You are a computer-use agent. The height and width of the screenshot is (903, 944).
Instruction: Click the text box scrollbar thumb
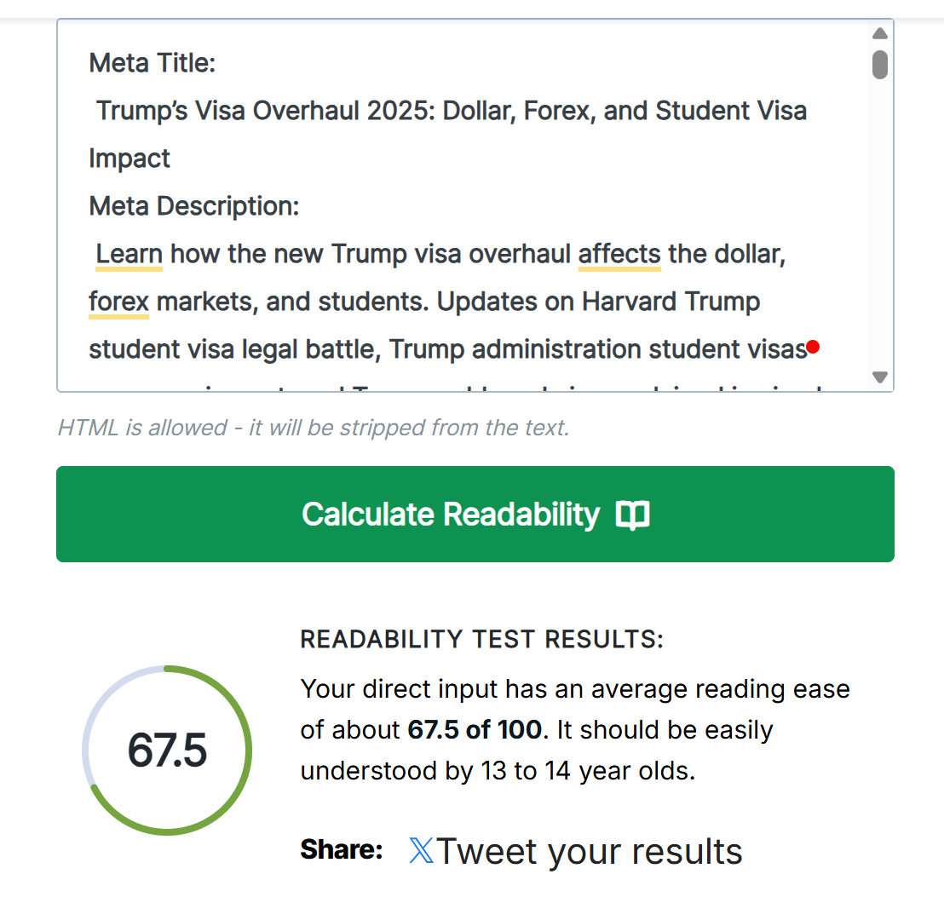point(880,65)
